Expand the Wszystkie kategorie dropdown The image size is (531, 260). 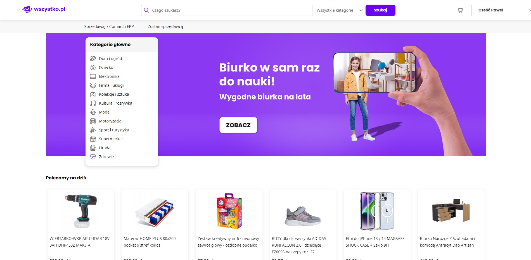click(339, 10)
